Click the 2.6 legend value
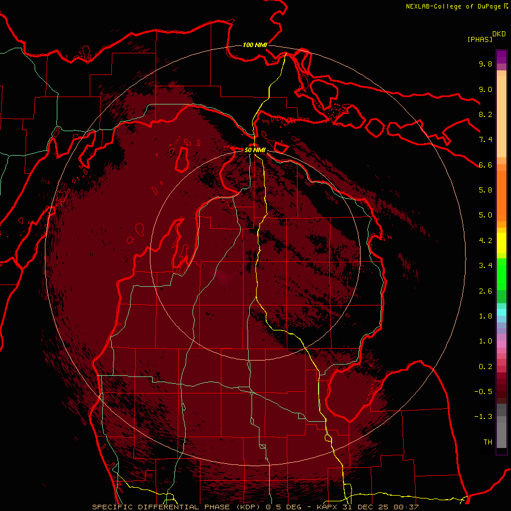This screenshot has height=511, width=511. [485, 291]
